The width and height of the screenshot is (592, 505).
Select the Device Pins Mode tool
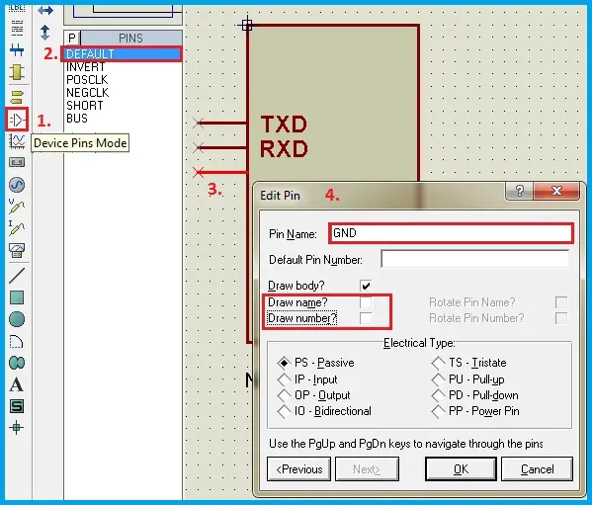click(17, 120)
